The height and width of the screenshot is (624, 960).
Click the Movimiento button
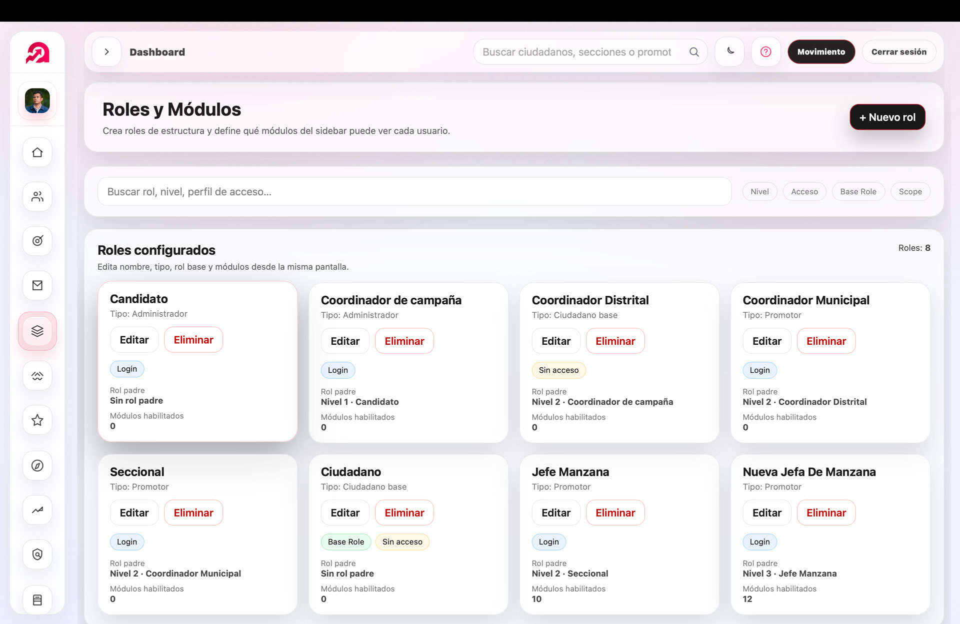pyautogui.click(x=821, y=52)
